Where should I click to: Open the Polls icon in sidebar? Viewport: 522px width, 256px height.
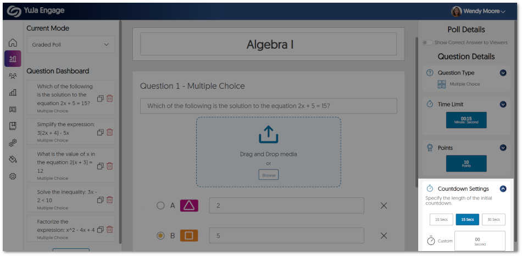(13, 59)
